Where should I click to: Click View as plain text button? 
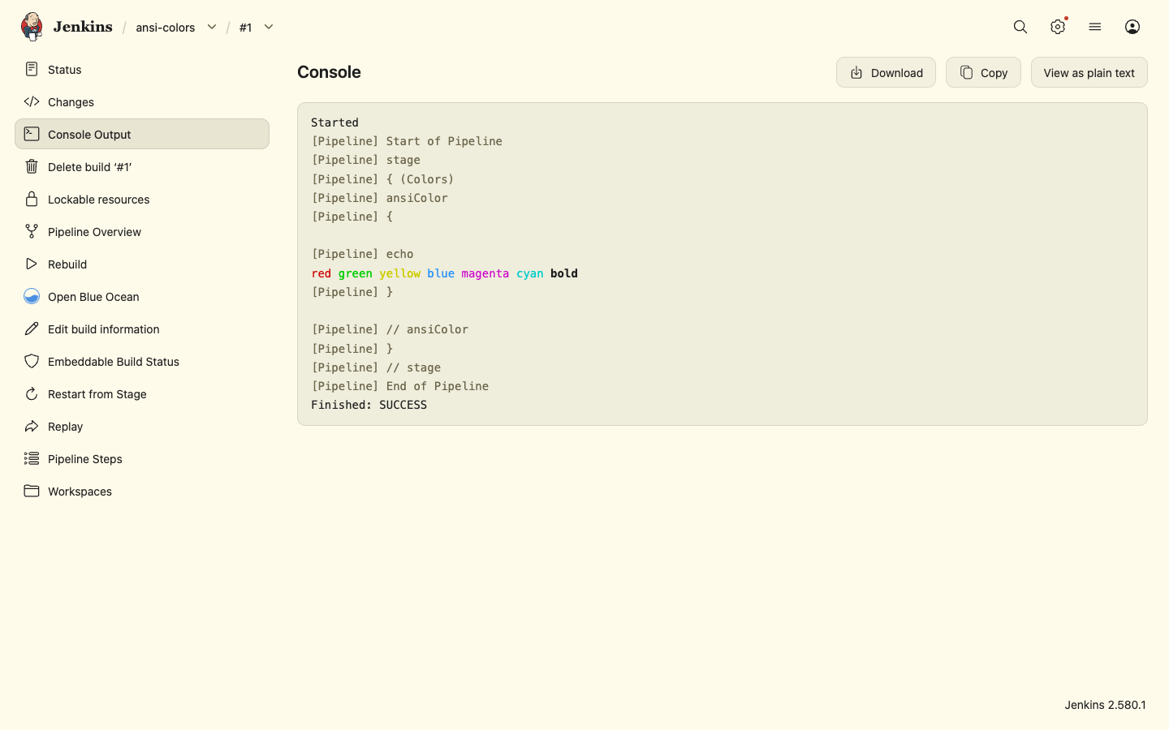tap(1089, 72)
